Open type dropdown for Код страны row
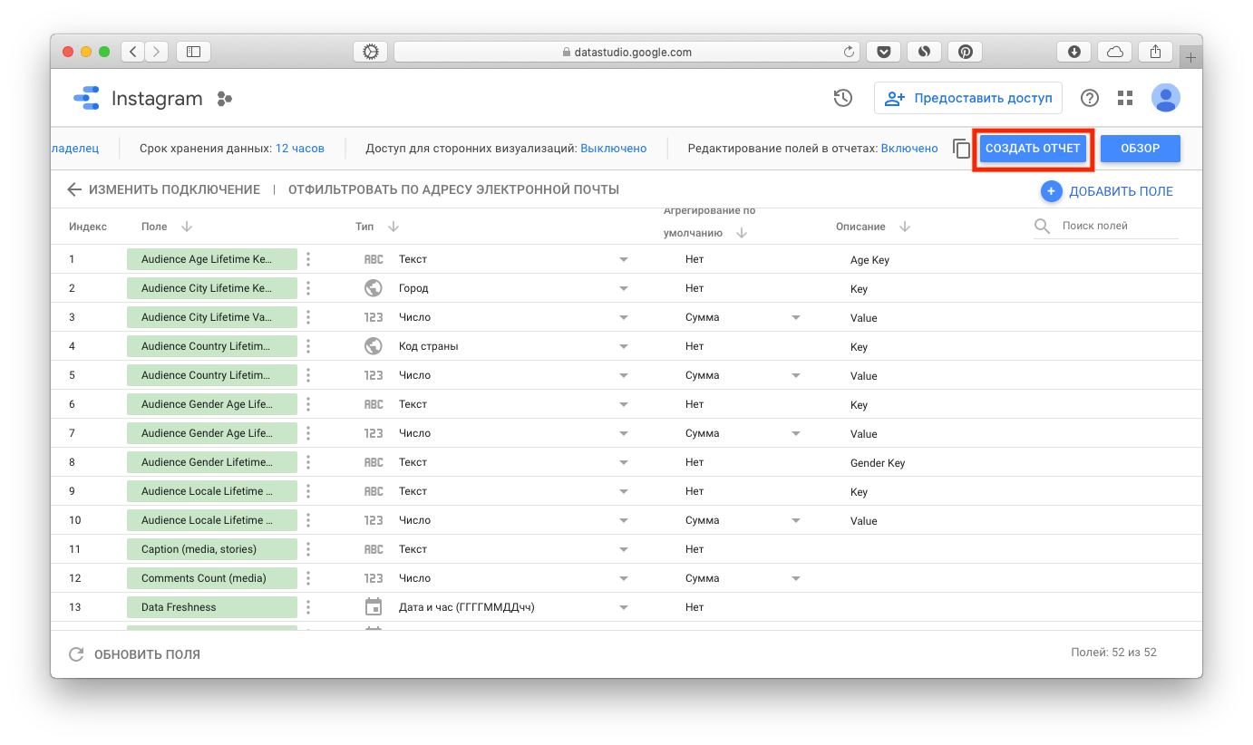 [623, 346]
